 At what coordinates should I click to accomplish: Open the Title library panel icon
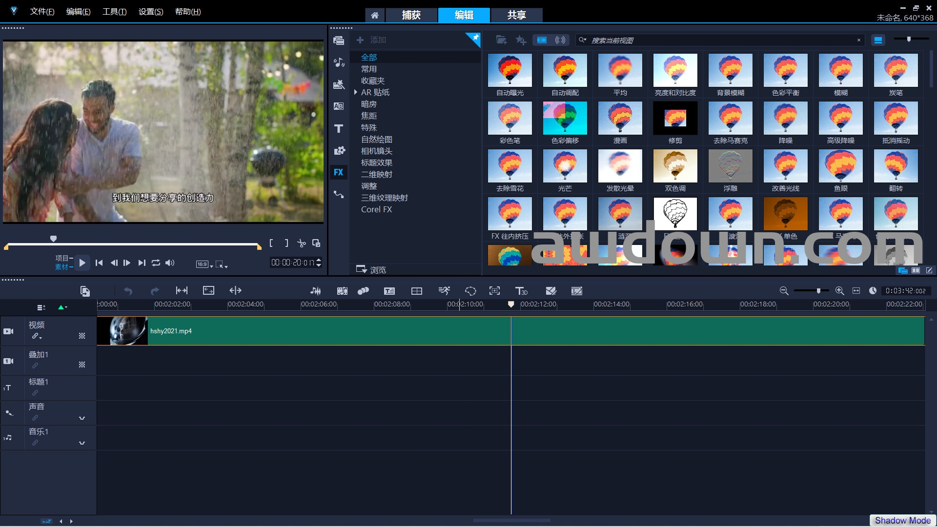coord(339,129)
